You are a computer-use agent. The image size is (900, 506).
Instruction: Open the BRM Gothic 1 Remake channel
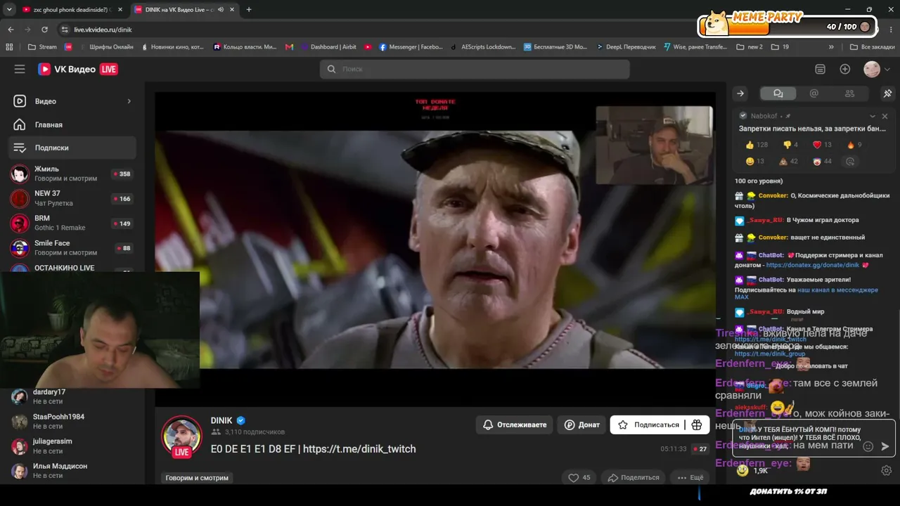click(x=72, y=223)
